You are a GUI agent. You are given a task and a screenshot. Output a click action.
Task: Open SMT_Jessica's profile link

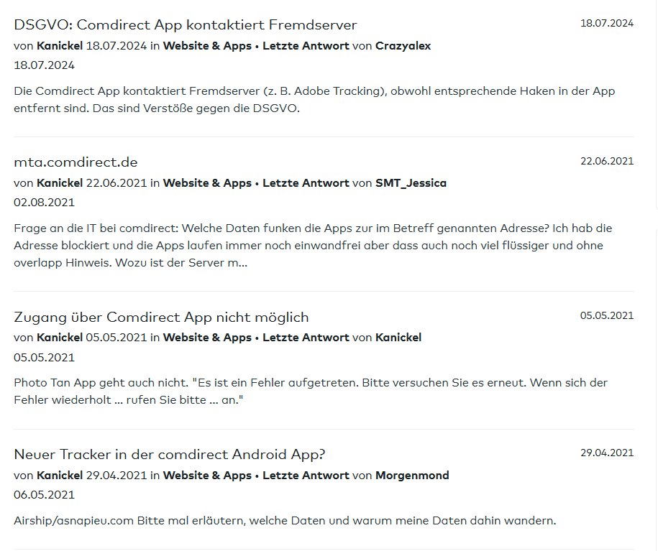tap(411, 183)
